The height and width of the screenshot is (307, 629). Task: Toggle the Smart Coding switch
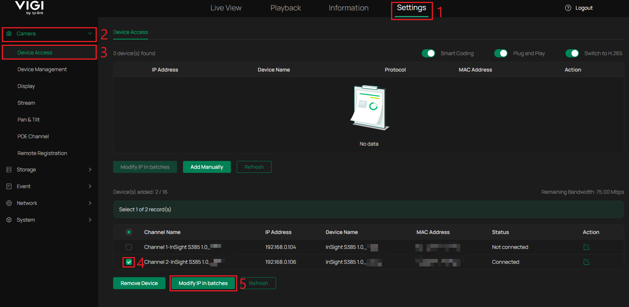point(428,53)
